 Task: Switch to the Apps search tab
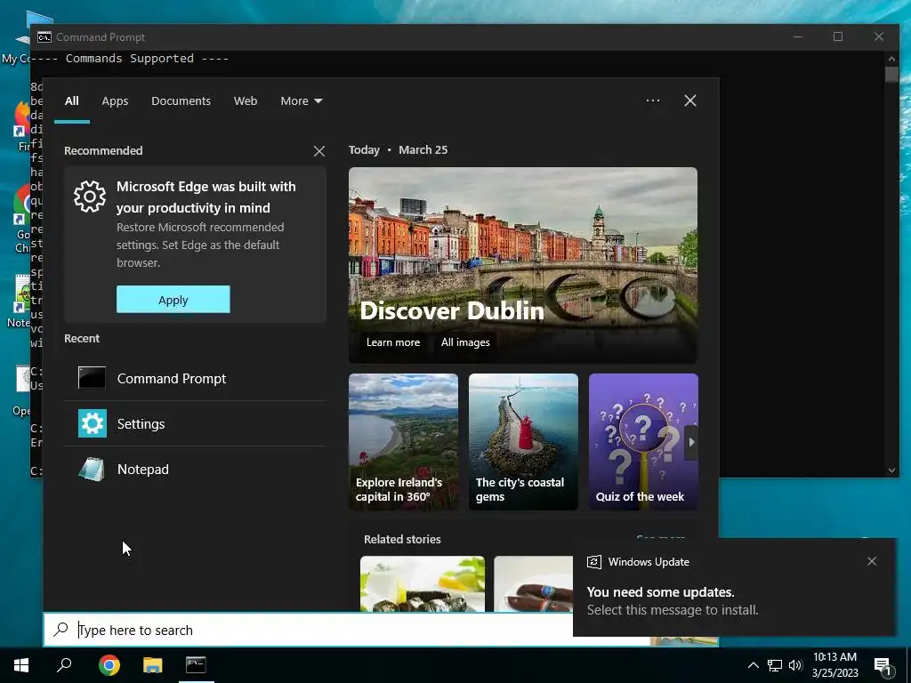point(115,101)
